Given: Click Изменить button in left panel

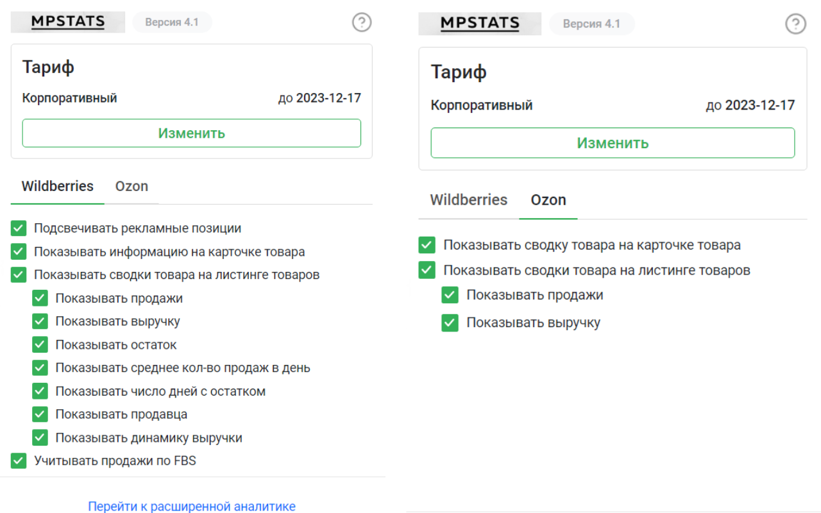Looking at the screenshot, I should 192,133.
